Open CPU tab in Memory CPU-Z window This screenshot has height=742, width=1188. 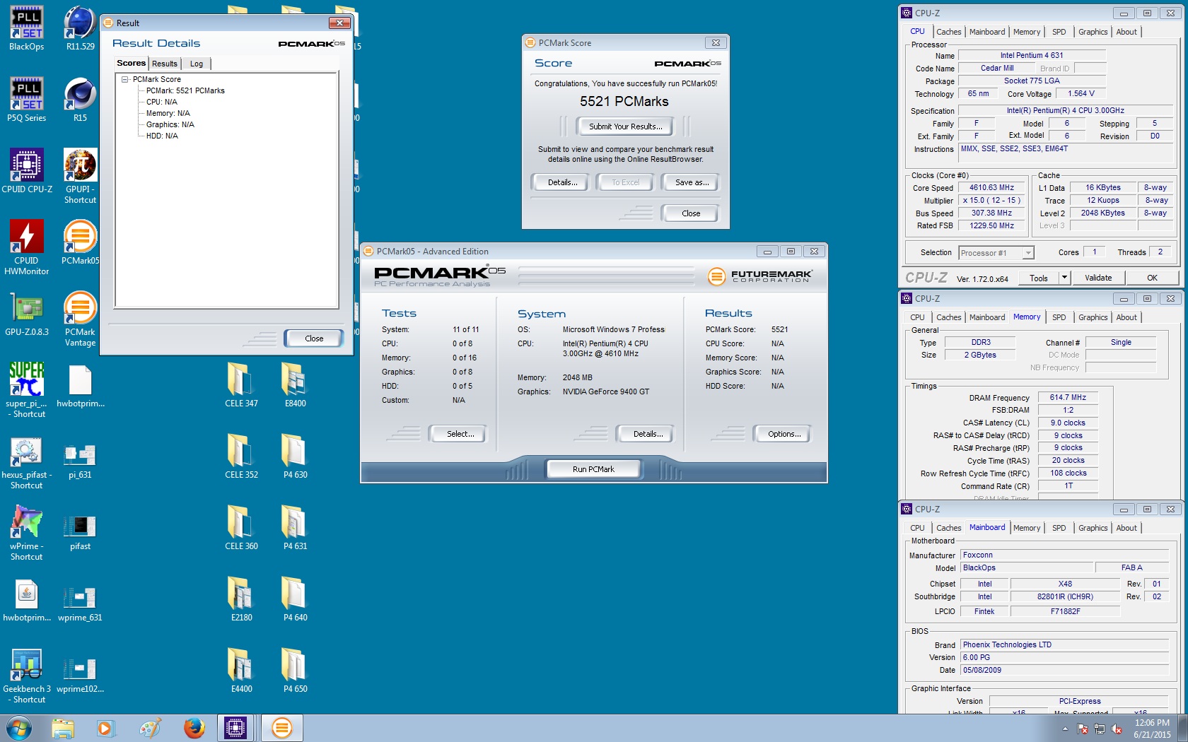click(917, 317)
